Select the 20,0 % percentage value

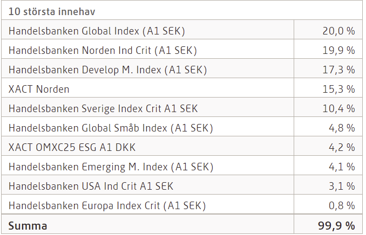[x=338, y=31]
